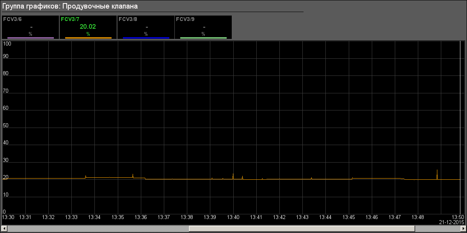This screenshot has width=467, height=233.
Task: Click the scrollbar track left of thumb
Action: (x=98, y=228)
